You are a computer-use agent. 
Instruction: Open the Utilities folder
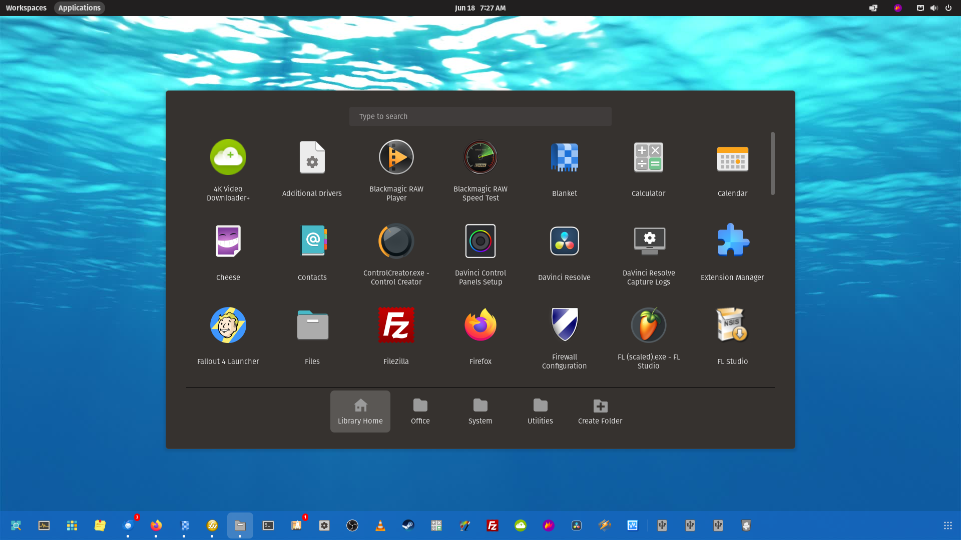(540, 411)
